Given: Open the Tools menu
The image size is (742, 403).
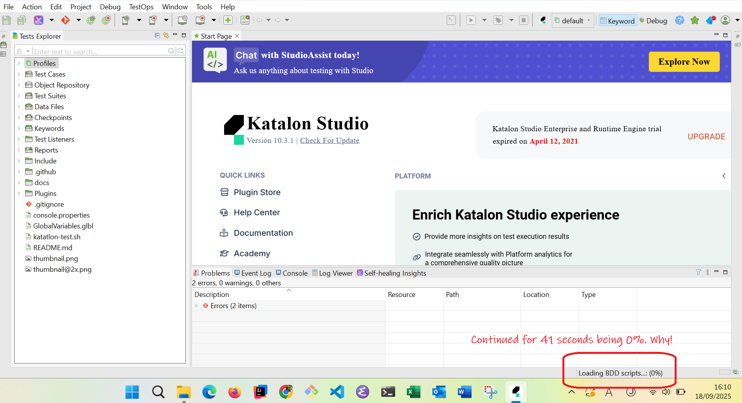Looking at the screenshot, I should (204, 7).
